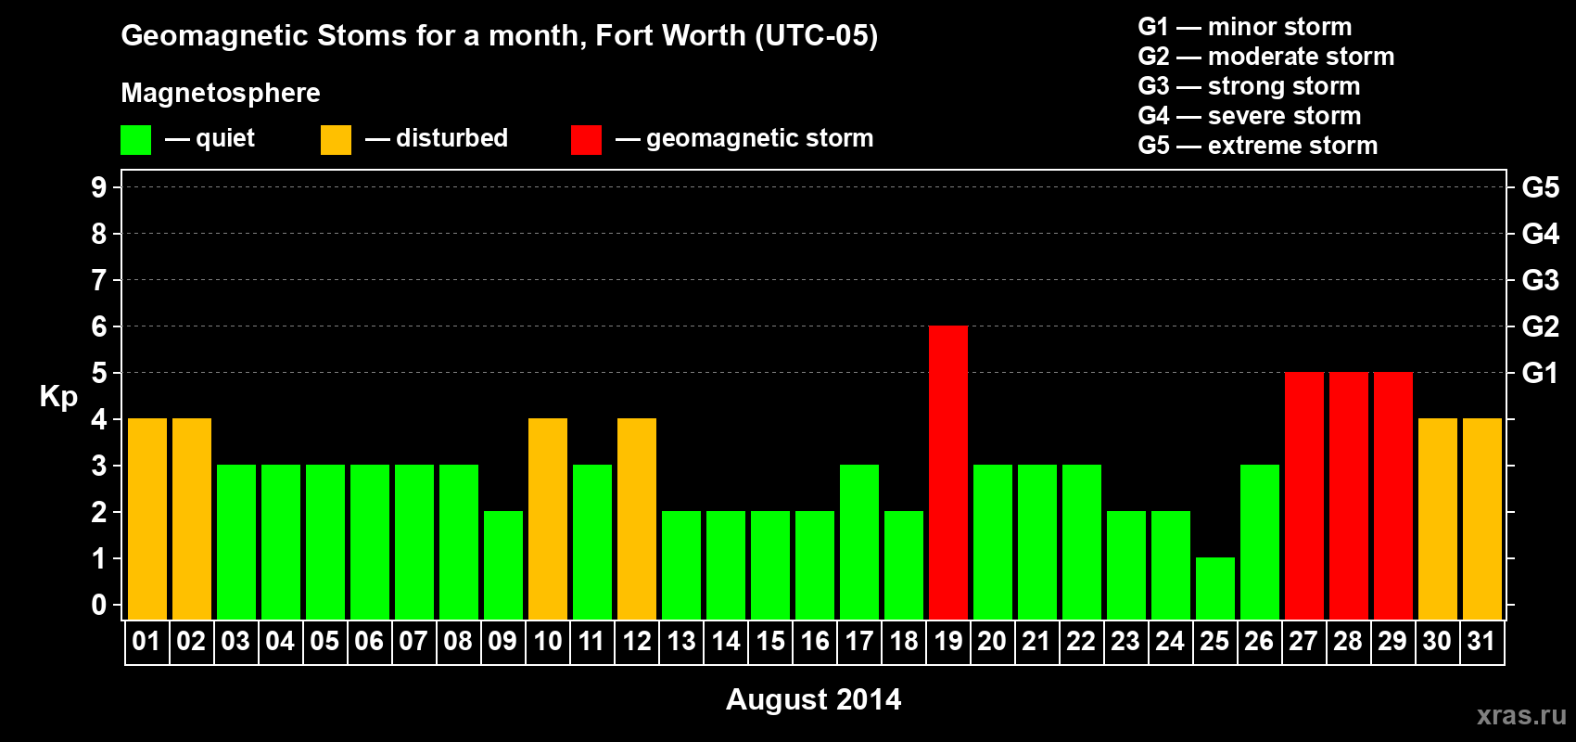Click the Kp value "9" on the left axis

pyautogui.click(x=99, y=187)
